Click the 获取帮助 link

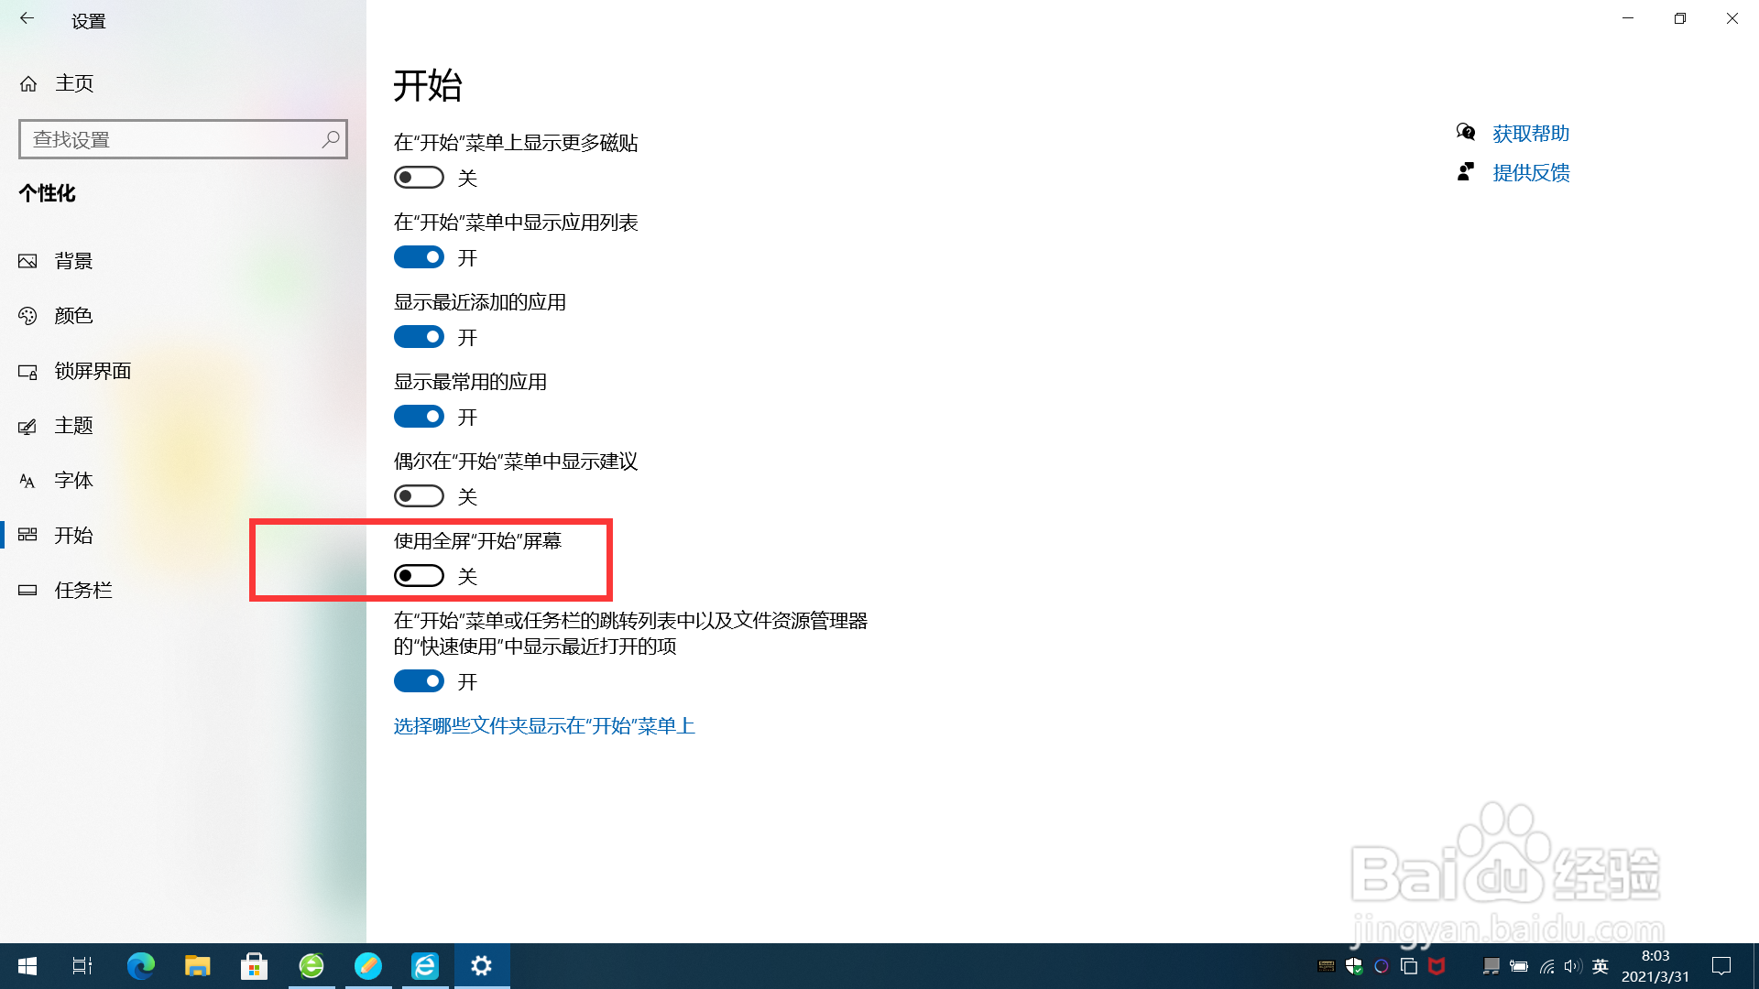[x=1530, y=134]
